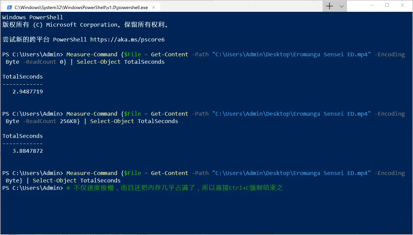
Task: Click the third Measure-Command keyword
Action: pos(92,173)
